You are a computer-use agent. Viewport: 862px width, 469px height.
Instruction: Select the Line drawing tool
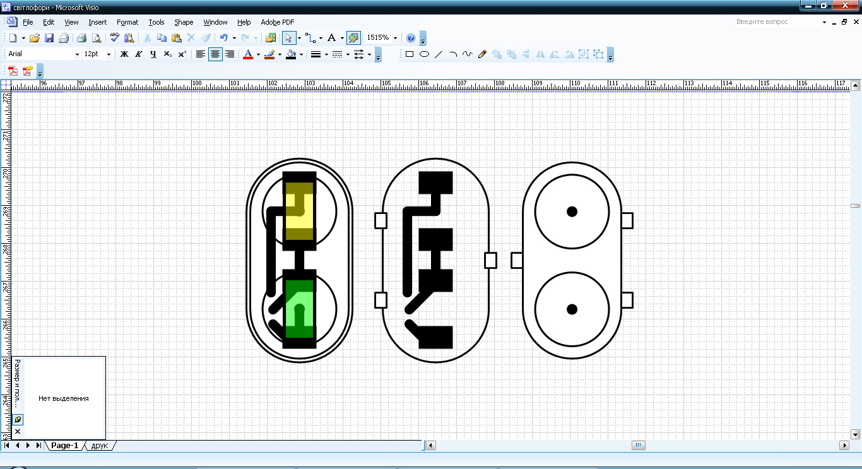pyautogui.click(x=439, y=54)
